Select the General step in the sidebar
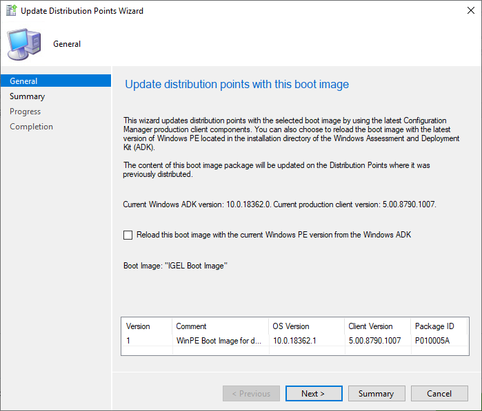The height and width of the screenshot is (411, 482). coord(23,81)
